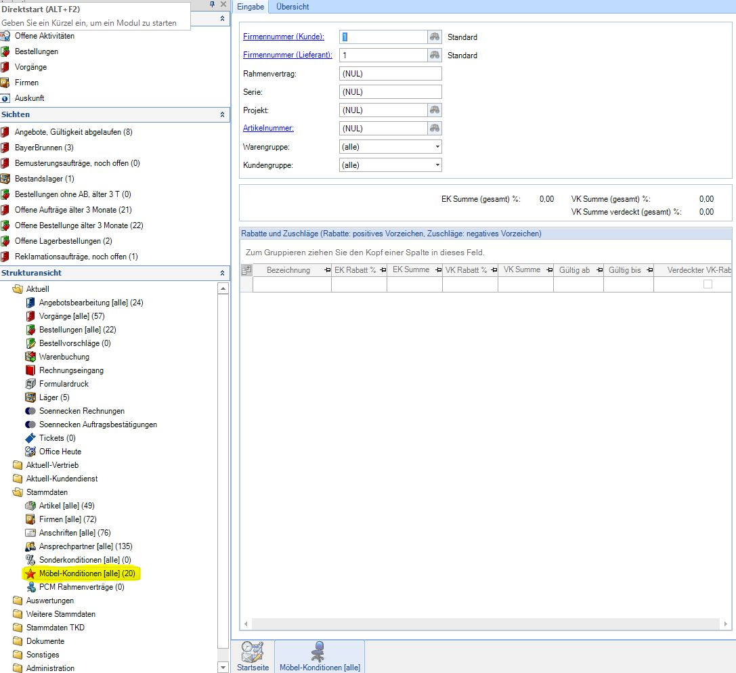Open the Warengruppe dropdown
736x673 pixels.
(x=437, y=147)
